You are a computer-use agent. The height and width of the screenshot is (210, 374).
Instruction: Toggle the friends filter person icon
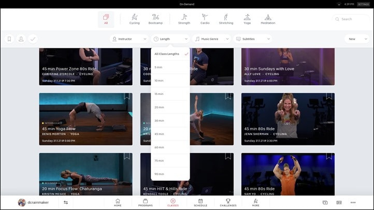21,39
